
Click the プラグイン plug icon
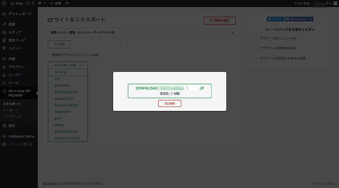(x=4, y=67)
